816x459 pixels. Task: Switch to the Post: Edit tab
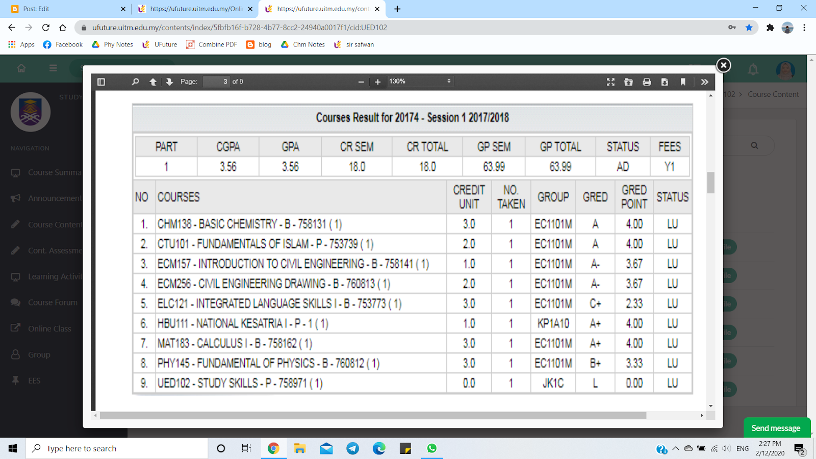click(67, 9)
